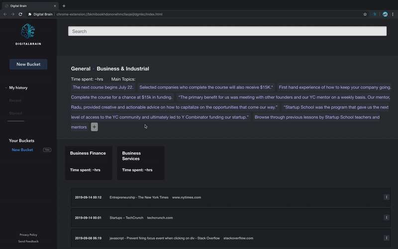Open the Privacy Policy link
Image resolution: width=398 pixels, height=249 pixels.
coord(28,235)
